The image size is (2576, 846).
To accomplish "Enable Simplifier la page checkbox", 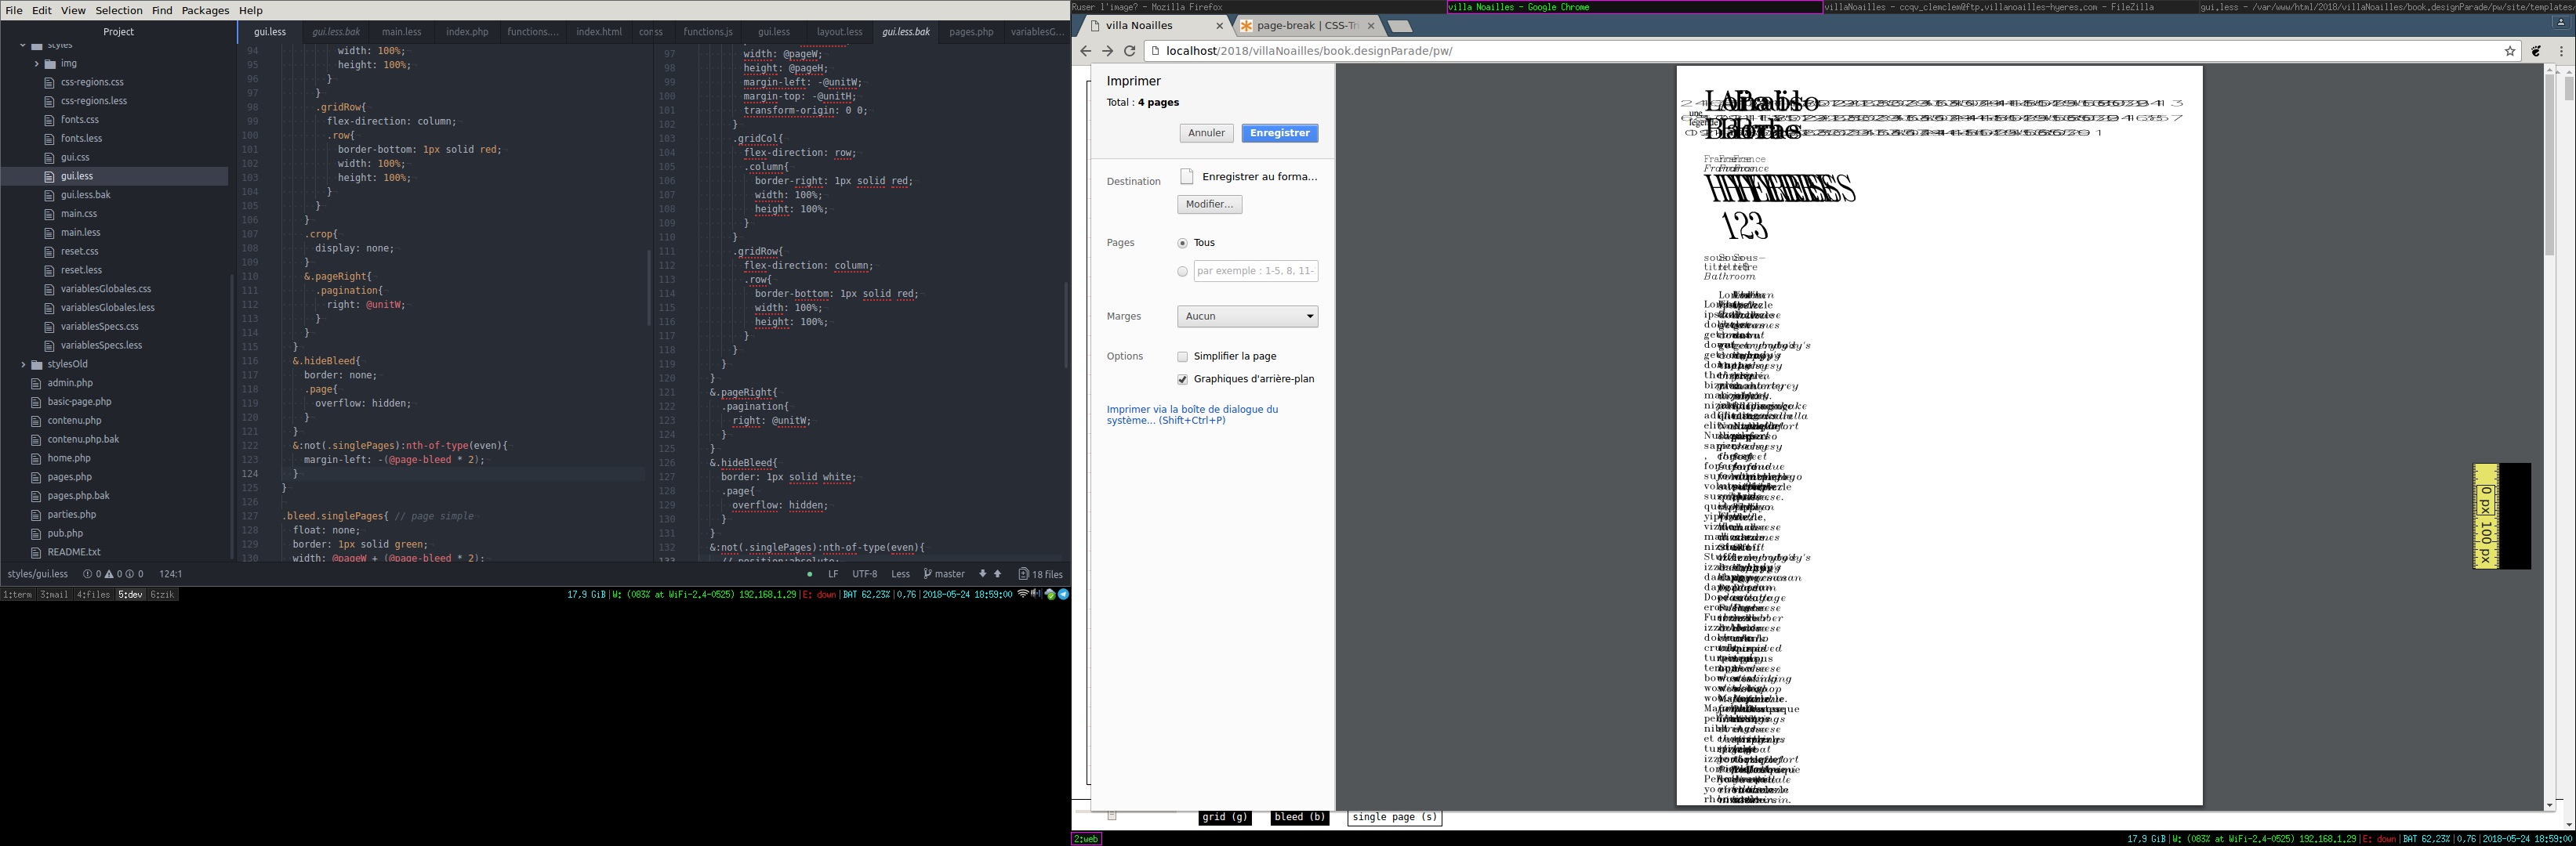I will tap(1183, 356).
